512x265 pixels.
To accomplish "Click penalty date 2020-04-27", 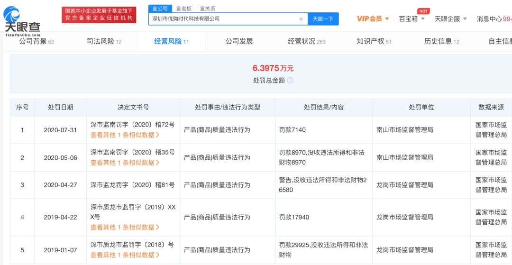I will [60, 185].
